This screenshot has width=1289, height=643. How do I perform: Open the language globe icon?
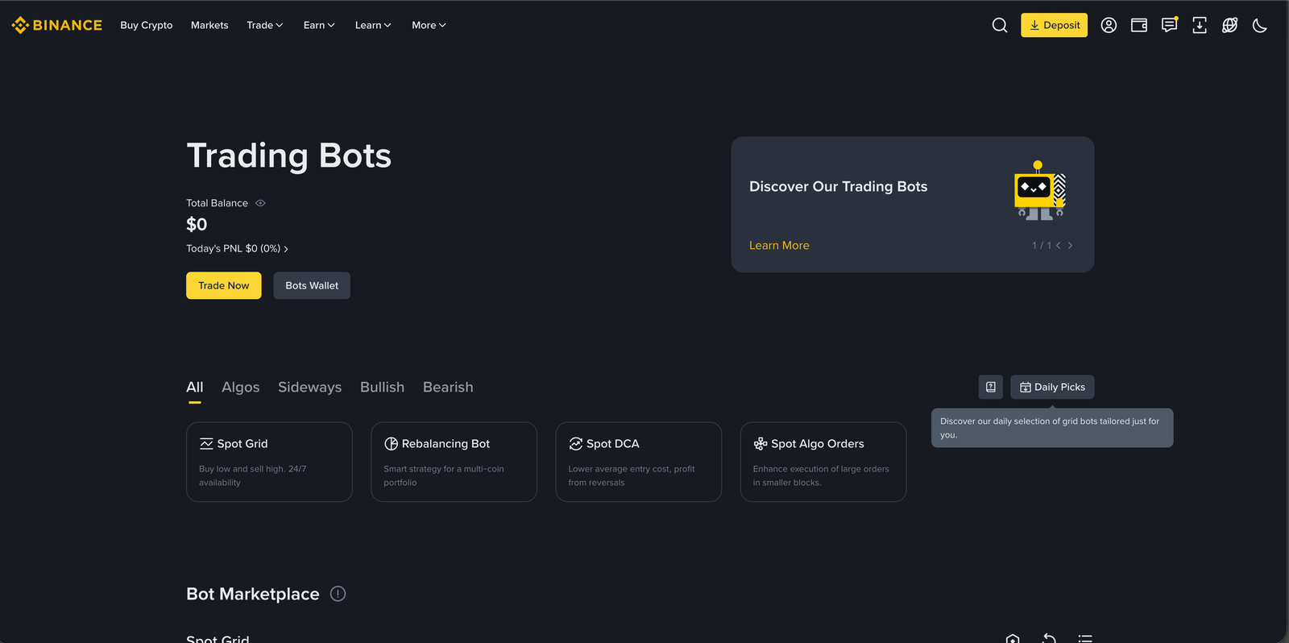(1229, 25)
